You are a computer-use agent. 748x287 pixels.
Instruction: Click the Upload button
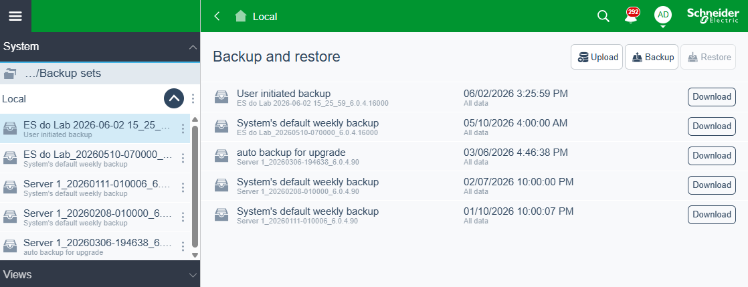597,58
